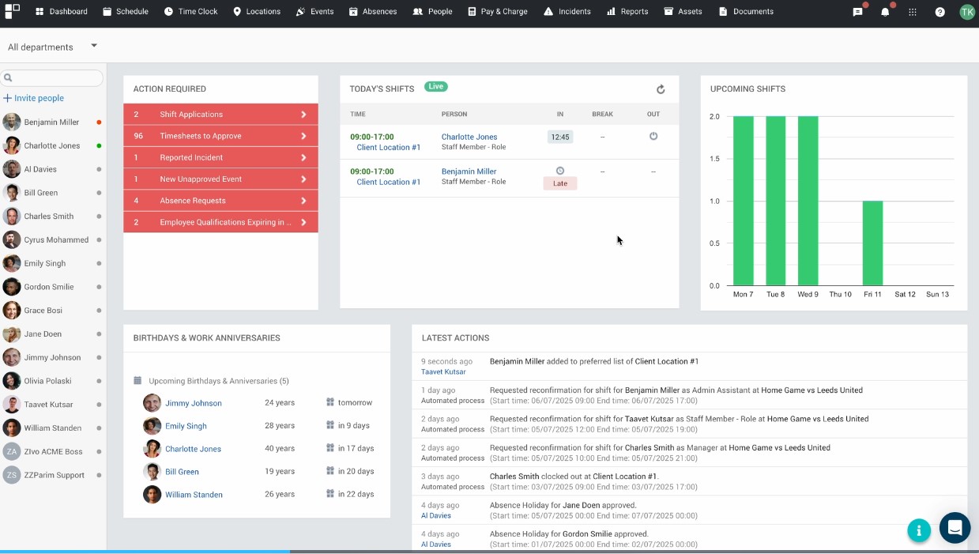The image size is (979, 554).
Task: Click the app logo icon in top-left
Action: pyautogui.click(x=12, y=11)
